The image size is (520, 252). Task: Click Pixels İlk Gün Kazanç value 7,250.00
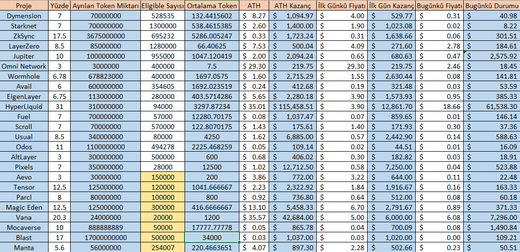pyautogui.click(x=391, y=167)
